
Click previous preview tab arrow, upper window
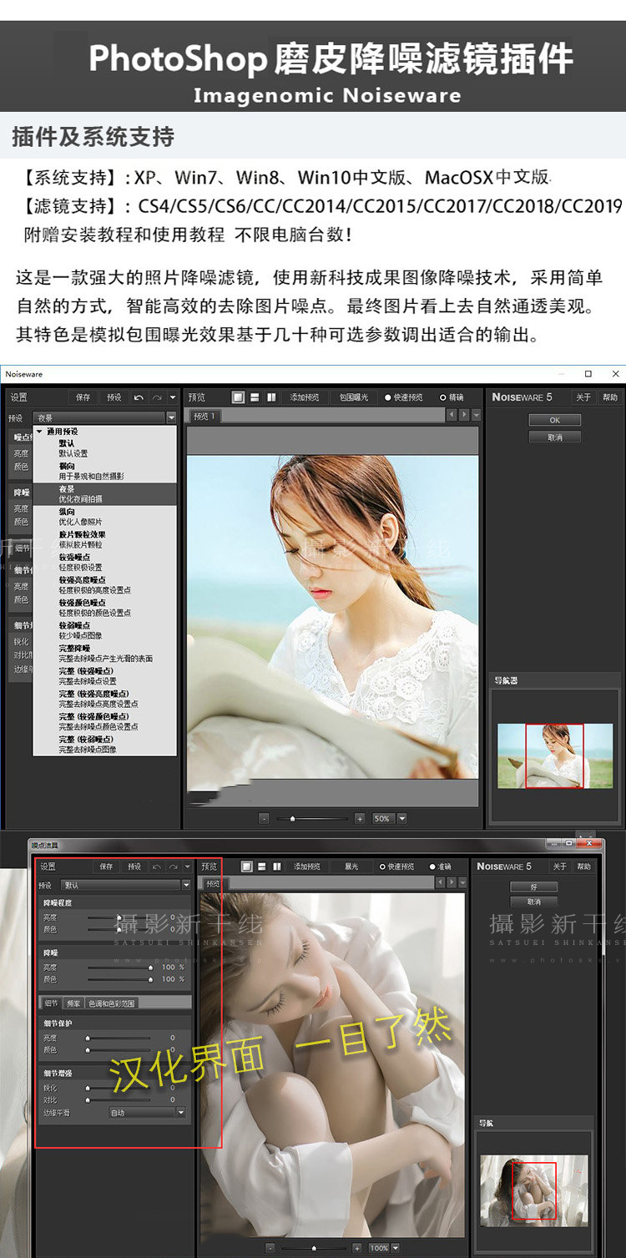click(x=452, y=415)
